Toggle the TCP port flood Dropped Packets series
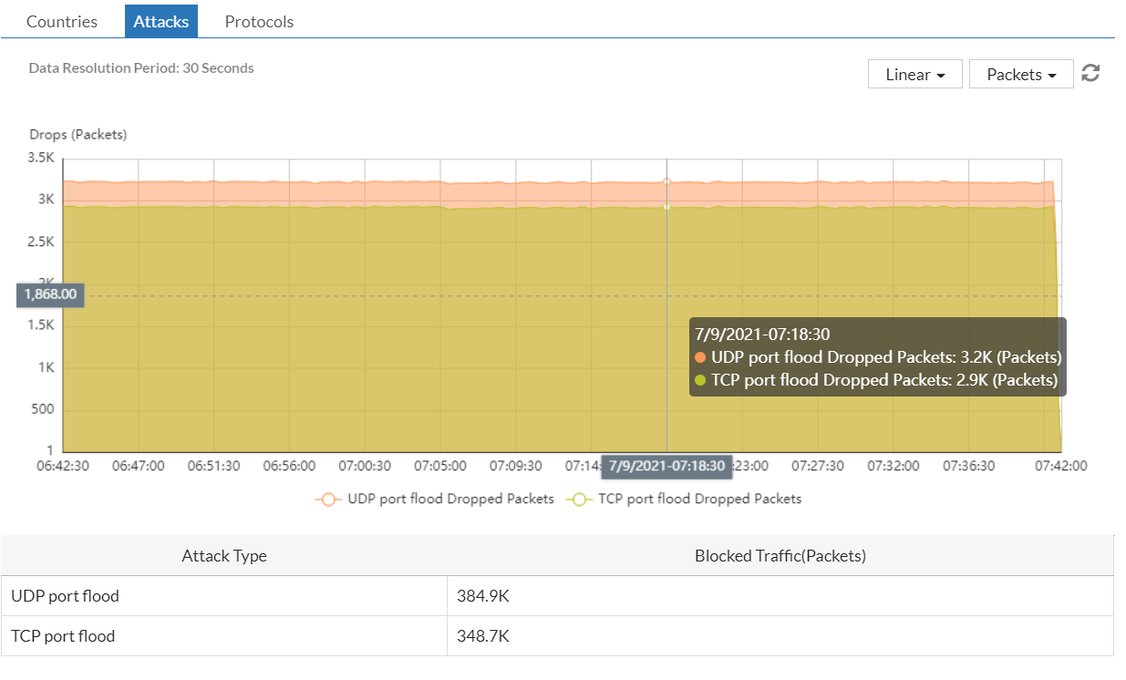1126x680 pixels. (x=699, y=500)
